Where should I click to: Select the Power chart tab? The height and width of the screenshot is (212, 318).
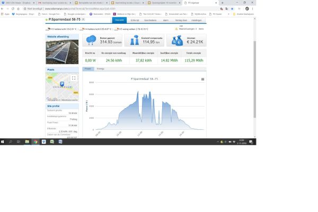pos(88,68)
